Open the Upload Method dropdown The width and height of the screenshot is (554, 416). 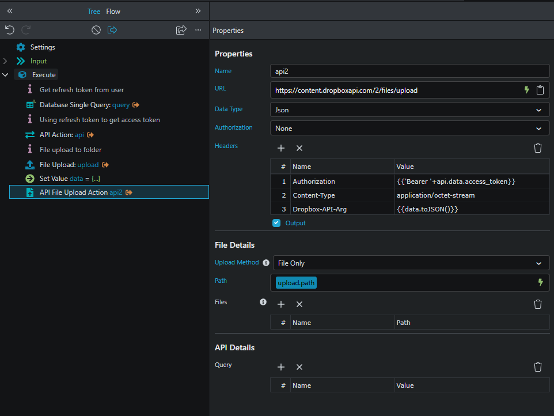411,263
